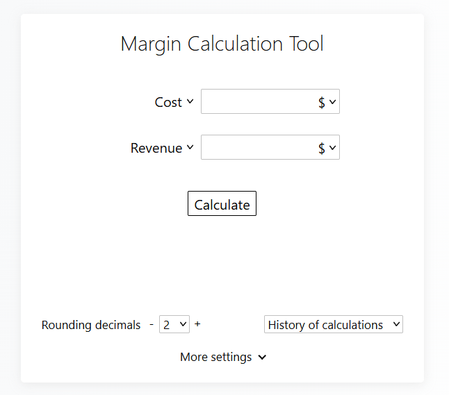This screenshot has height=395, width=449.
Task: Select the Revenue field label text
Action: pos(156,148)
